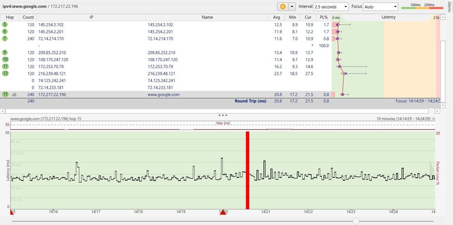Viewport: 453px width, 225px height.
Task: Click the red triangle marker near 14:20
Action: [x=223, y=212]
